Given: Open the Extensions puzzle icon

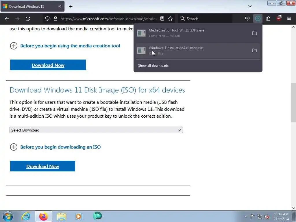Looking at the screenshot, I should pyautogui.click(x=268, y=19).
